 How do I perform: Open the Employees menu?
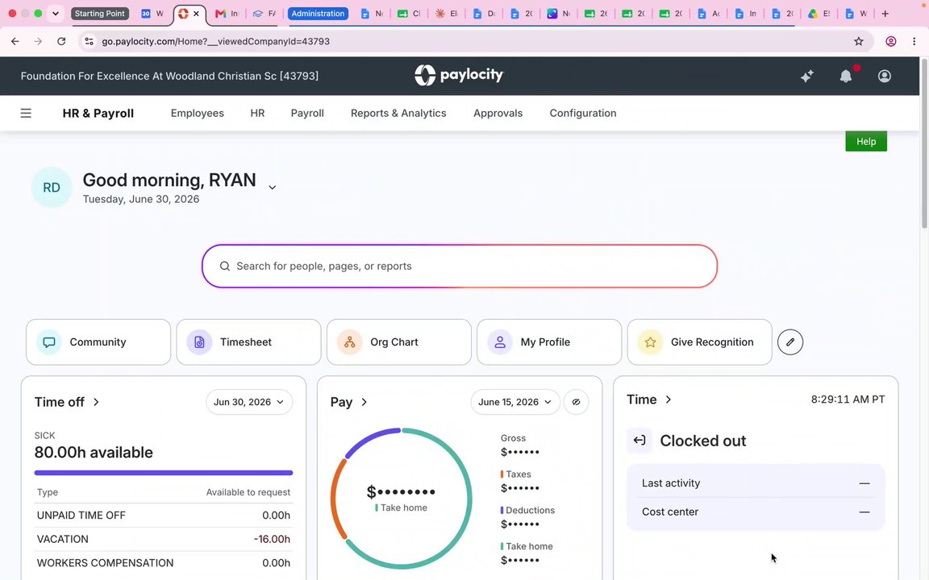coord(198,113)
